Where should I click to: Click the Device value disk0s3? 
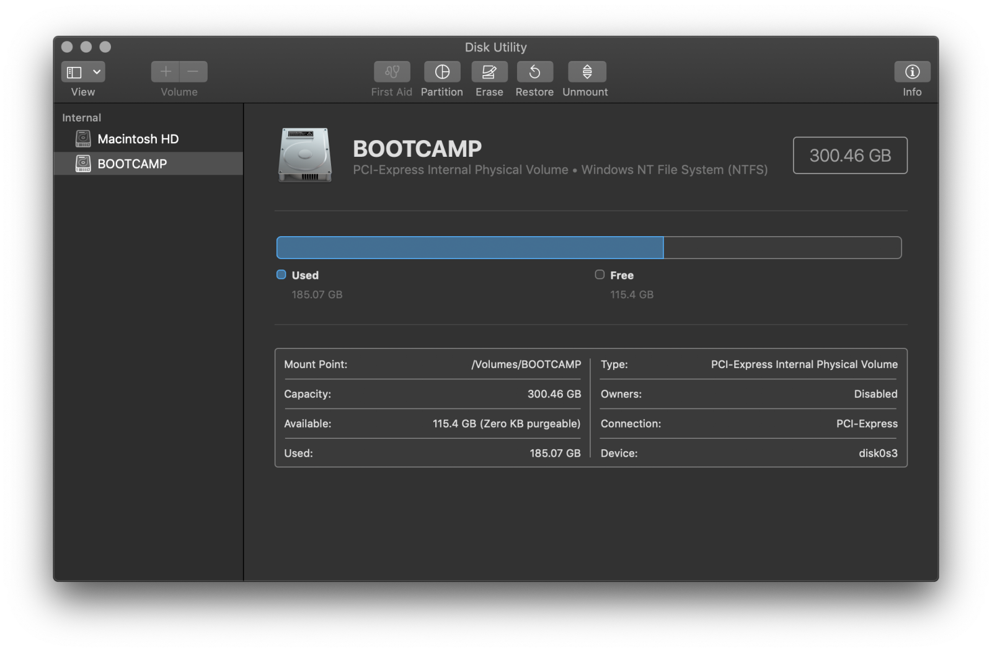pyautogui.click(x=878, y=454)
